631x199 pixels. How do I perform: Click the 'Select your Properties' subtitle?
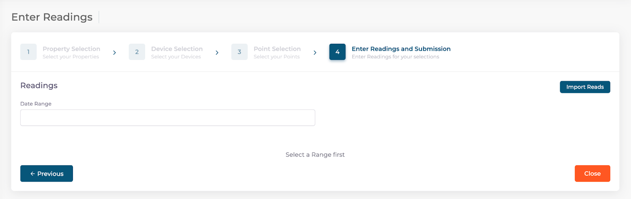click(71, 57)
